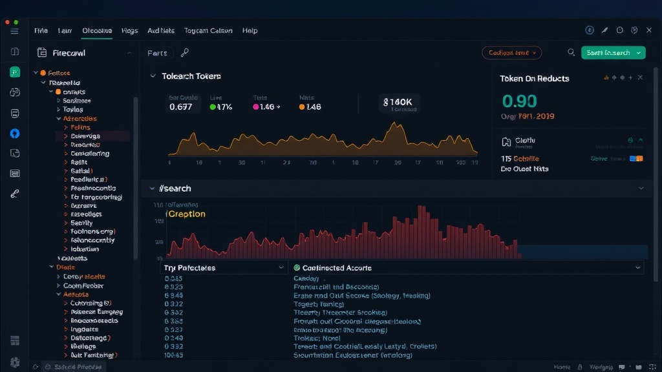Screen dimensions: 662x372
Task: Click the orange indicator dot beside 1.46
Action: pos(302,107)
